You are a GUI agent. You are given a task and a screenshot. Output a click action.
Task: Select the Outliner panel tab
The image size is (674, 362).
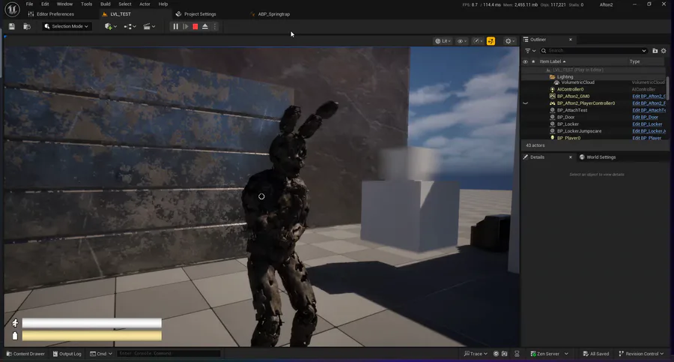(x=538, y=40)
